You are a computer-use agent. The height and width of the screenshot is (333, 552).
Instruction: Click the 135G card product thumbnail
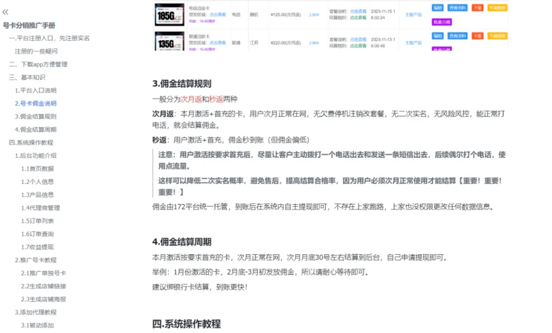pos(169,41)
